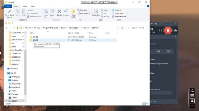The image size is (199, 111).
Task: Refresh the content folder
Action: coord(122,28)
